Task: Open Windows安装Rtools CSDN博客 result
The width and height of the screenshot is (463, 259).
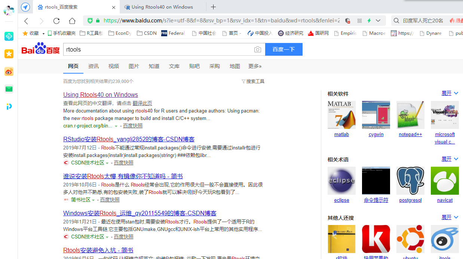Action: click(x=140, y=213)
